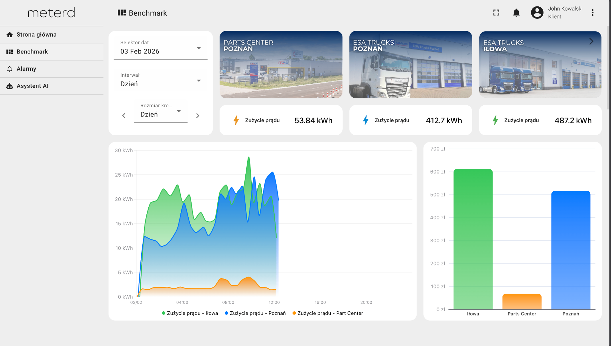Click the Benchmark grid icon in sidebar
The width and height of the screenshot is (611, 346).
coord(10,52)
